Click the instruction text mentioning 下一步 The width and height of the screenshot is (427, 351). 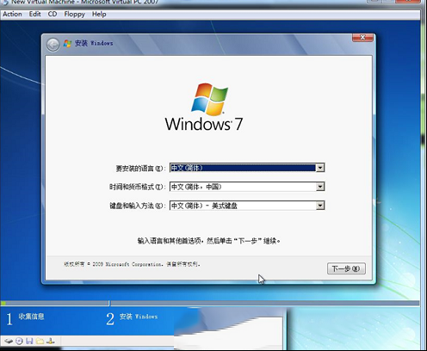pos(208,241)
